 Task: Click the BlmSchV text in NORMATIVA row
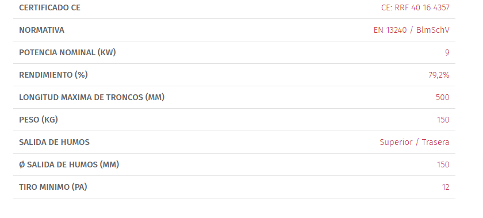pos(433,30)
